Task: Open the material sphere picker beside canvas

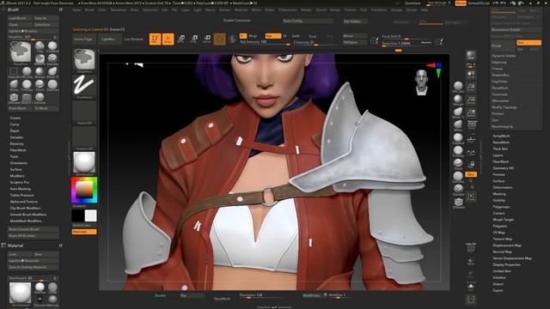Action: click(84, 163)
